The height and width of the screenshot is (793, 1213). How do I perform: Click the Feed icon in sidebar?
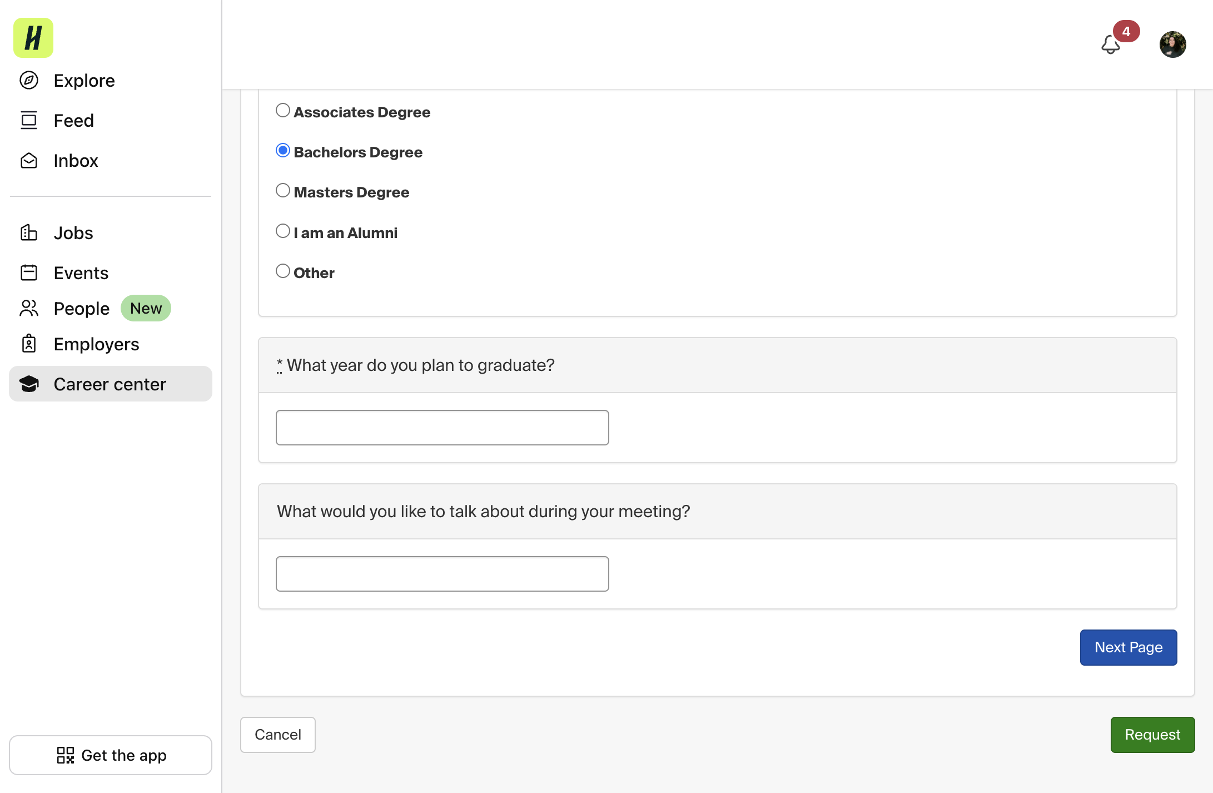coord(29,121)
